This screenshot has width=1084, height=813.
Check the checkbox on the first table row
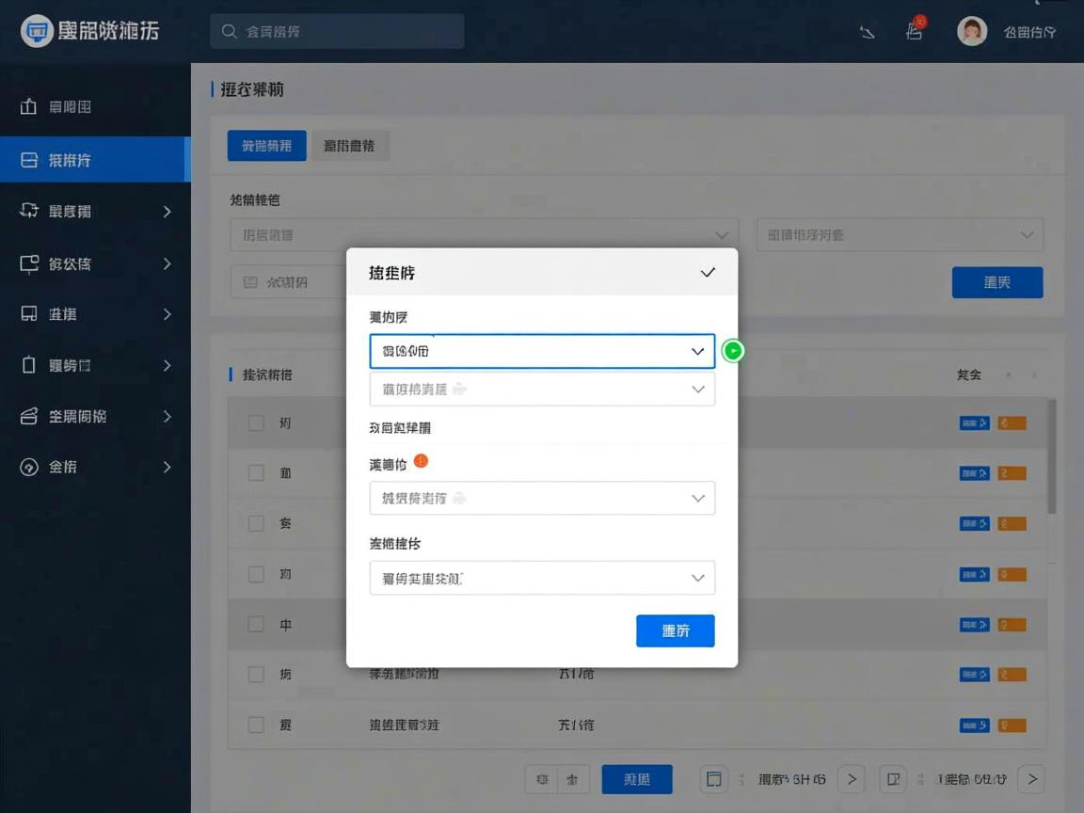pyautogui.click(x=254, y=422)
